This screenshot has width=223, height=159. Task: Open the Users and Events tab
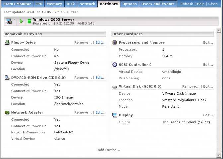click(158, 4)
